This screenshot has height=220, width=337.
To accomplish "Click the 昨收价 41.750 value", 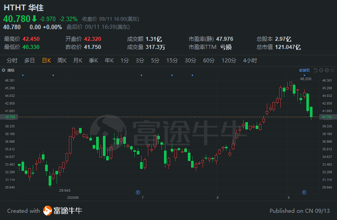I will click(93, 47).
